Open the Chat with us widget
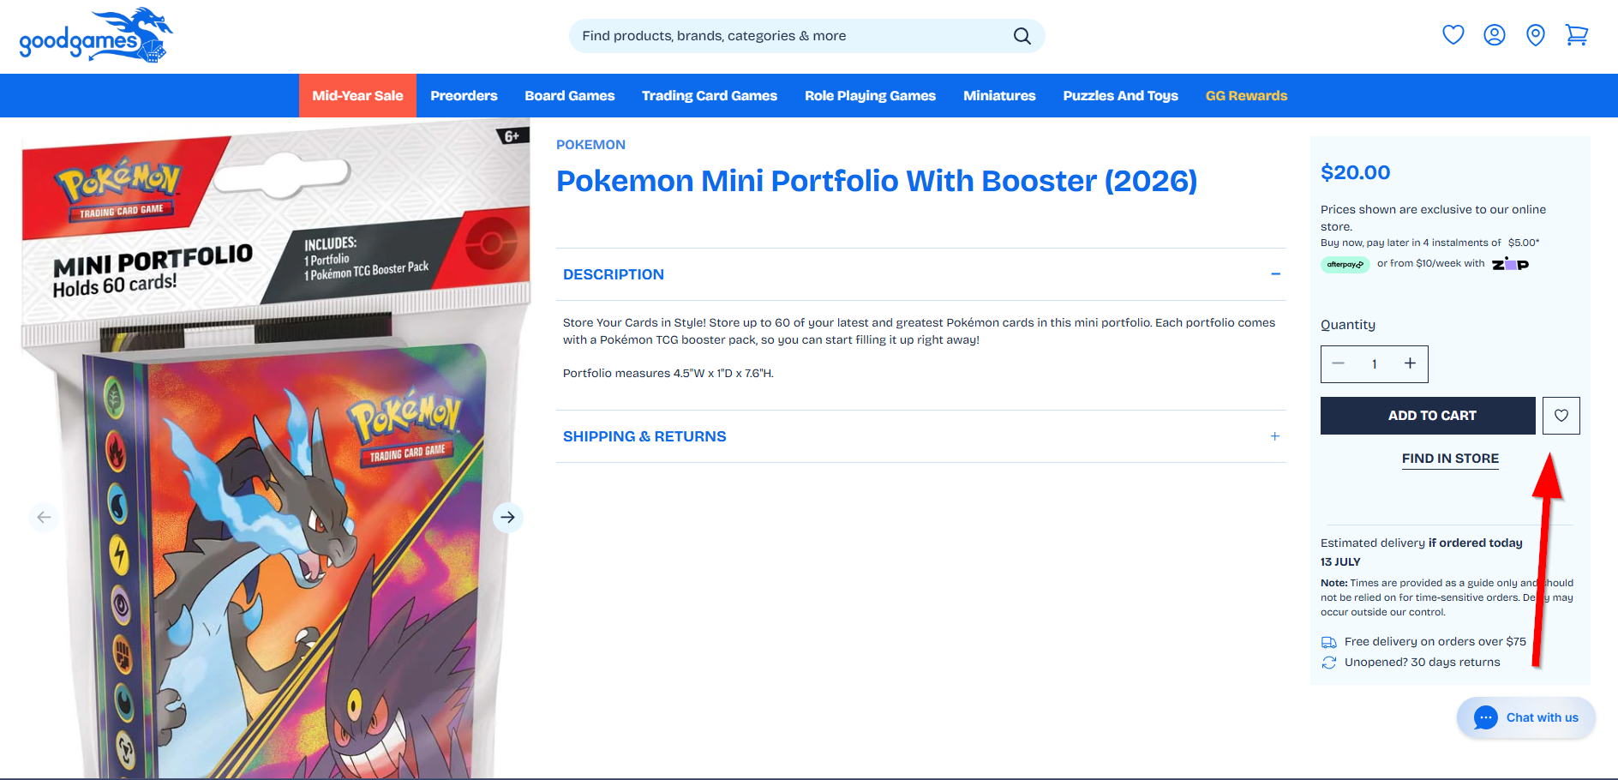Screen dimensions: 1618x780 coord(1525,717)
